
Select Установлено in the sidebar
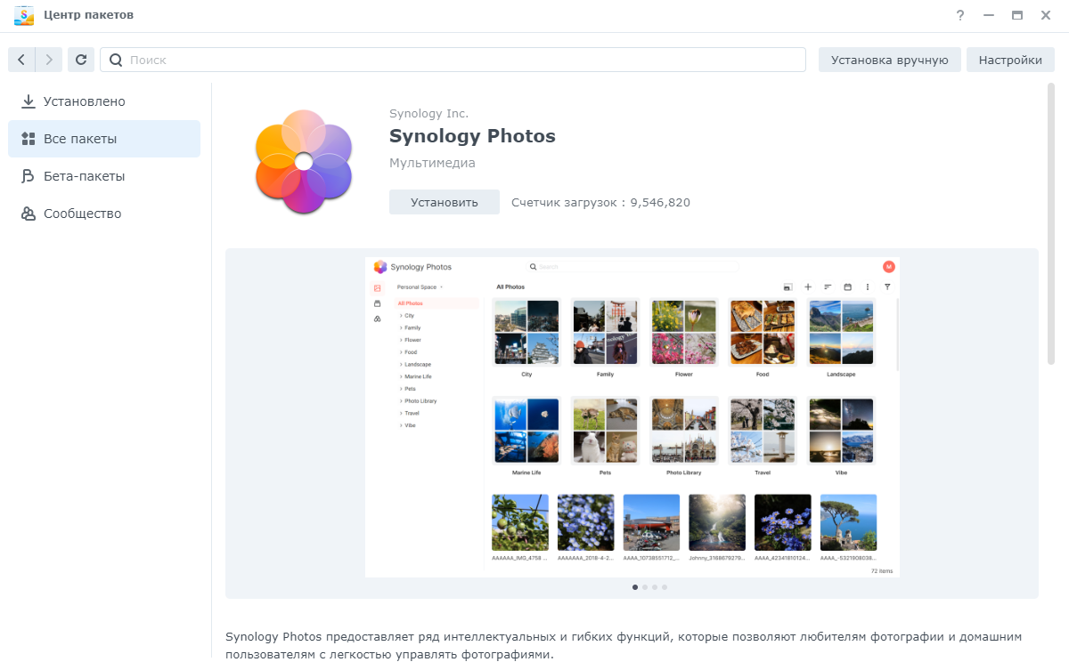click(x=104, y=101)
